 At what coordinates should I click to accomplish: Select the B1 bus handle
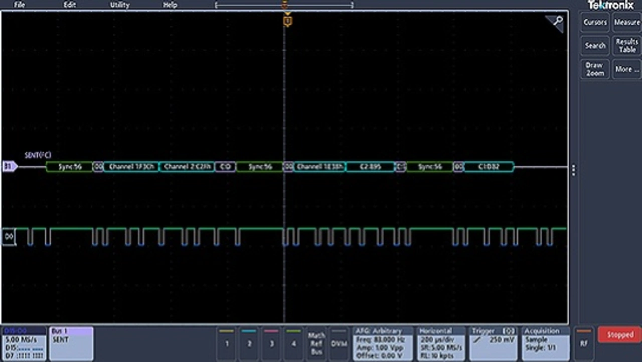coord(10,166)
